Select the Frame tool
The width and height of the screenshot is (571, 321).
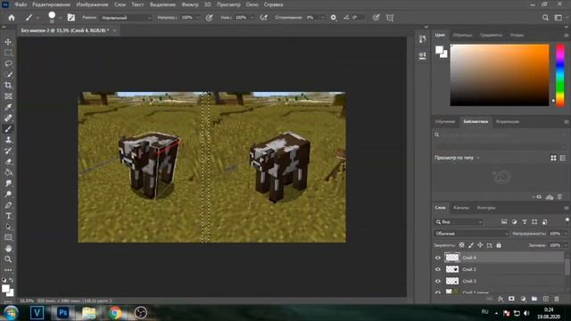(x=8, y=96)
